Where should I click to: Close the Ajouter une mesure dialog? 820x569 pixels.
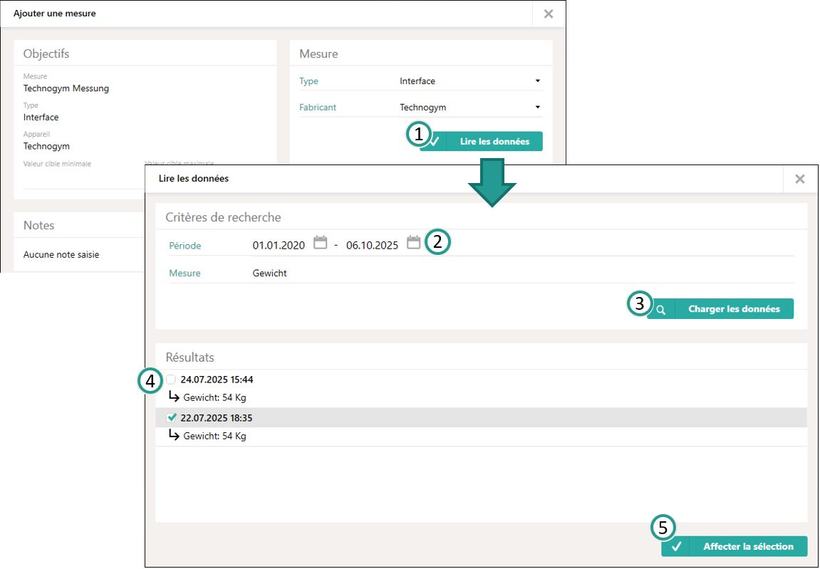[x=548, y=14]
